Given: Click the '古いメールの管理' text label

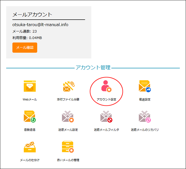Looking at the screenshot, I should coord(68,160).
